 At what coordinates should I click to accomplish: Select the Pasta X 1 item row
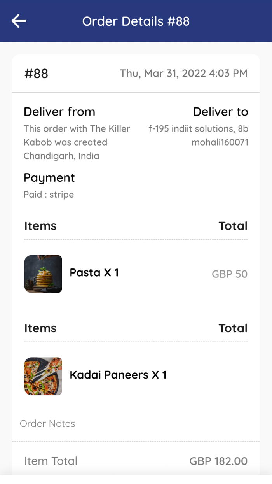[94, 273]
